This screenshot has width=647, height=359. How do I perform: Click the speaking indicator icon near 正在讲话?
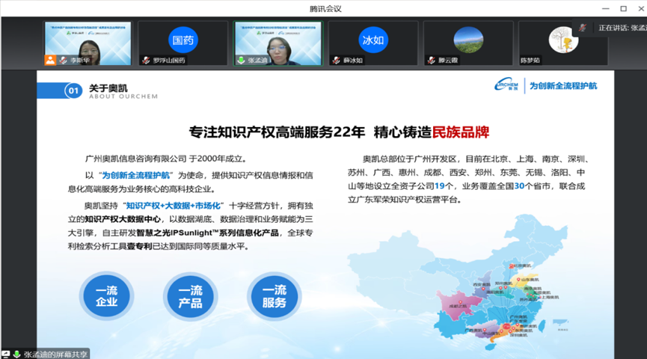(581, 28)
